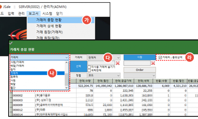Click total cell 128,686,703
The height and width of the screenshot is (119, 198).
144,86
